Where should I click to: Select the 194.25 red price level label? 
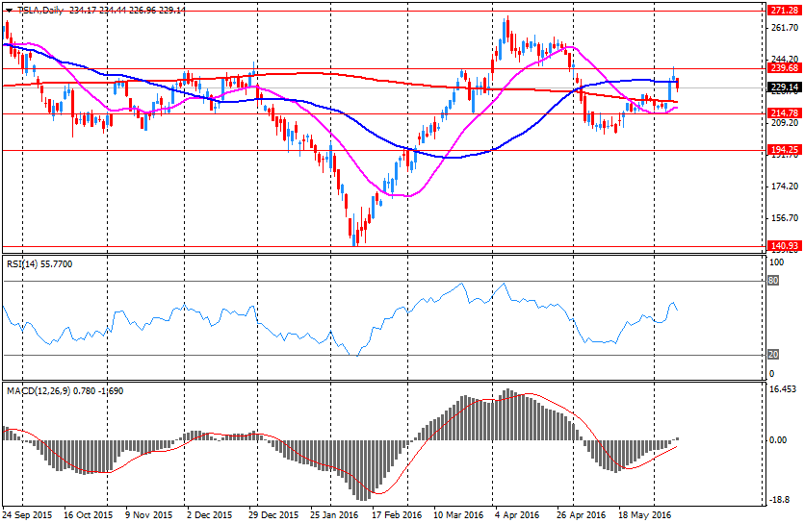(x=784, y=150)
